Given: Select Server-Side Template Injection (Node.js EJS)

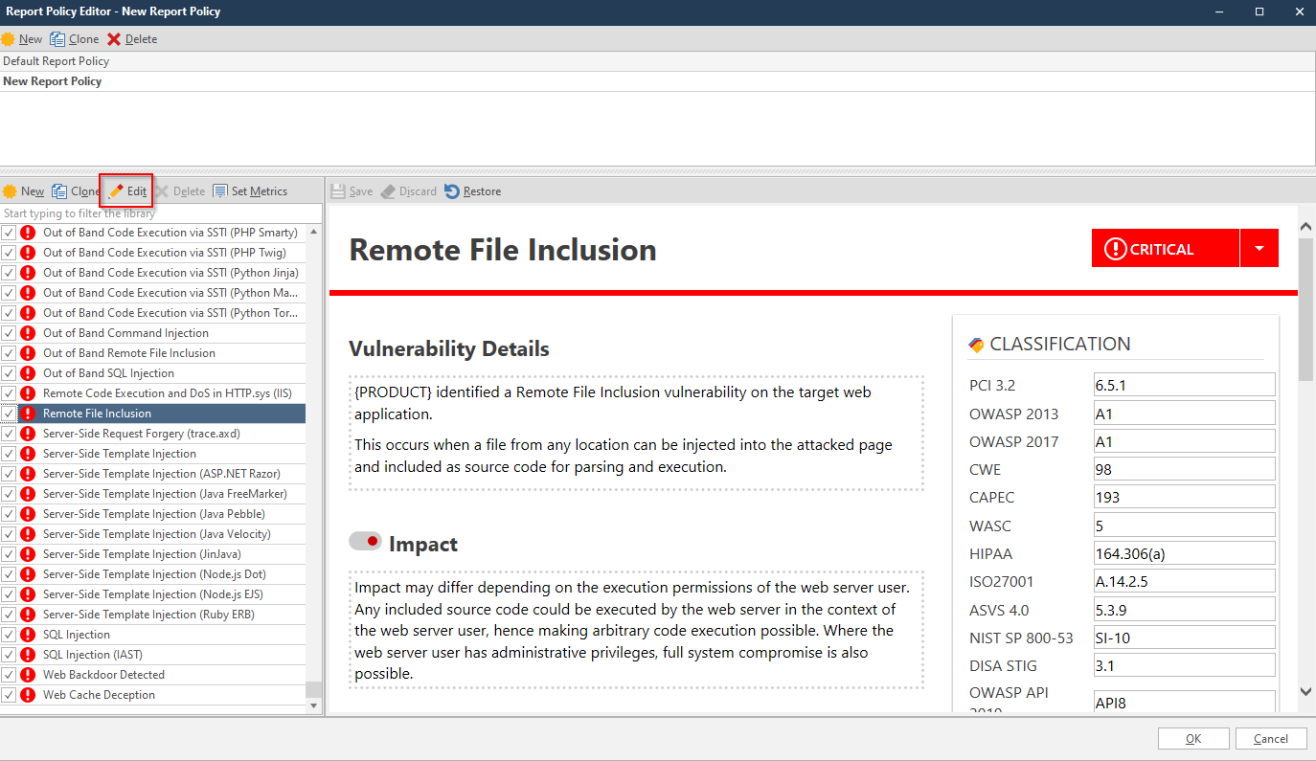Looking at the screenshot, I should 152,594.
